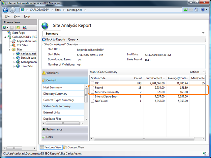Click the Help question mark icon

[x=203, y=10]
